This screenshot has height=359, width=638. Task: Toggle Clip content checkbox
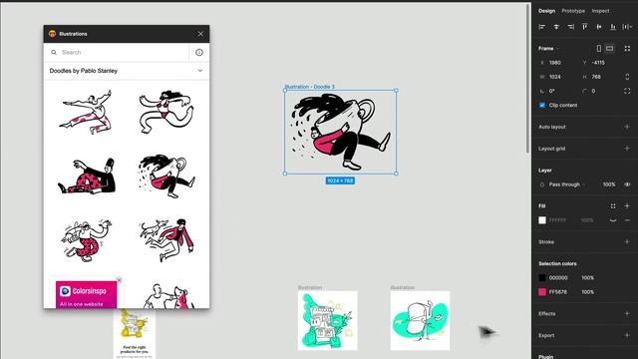542,106
